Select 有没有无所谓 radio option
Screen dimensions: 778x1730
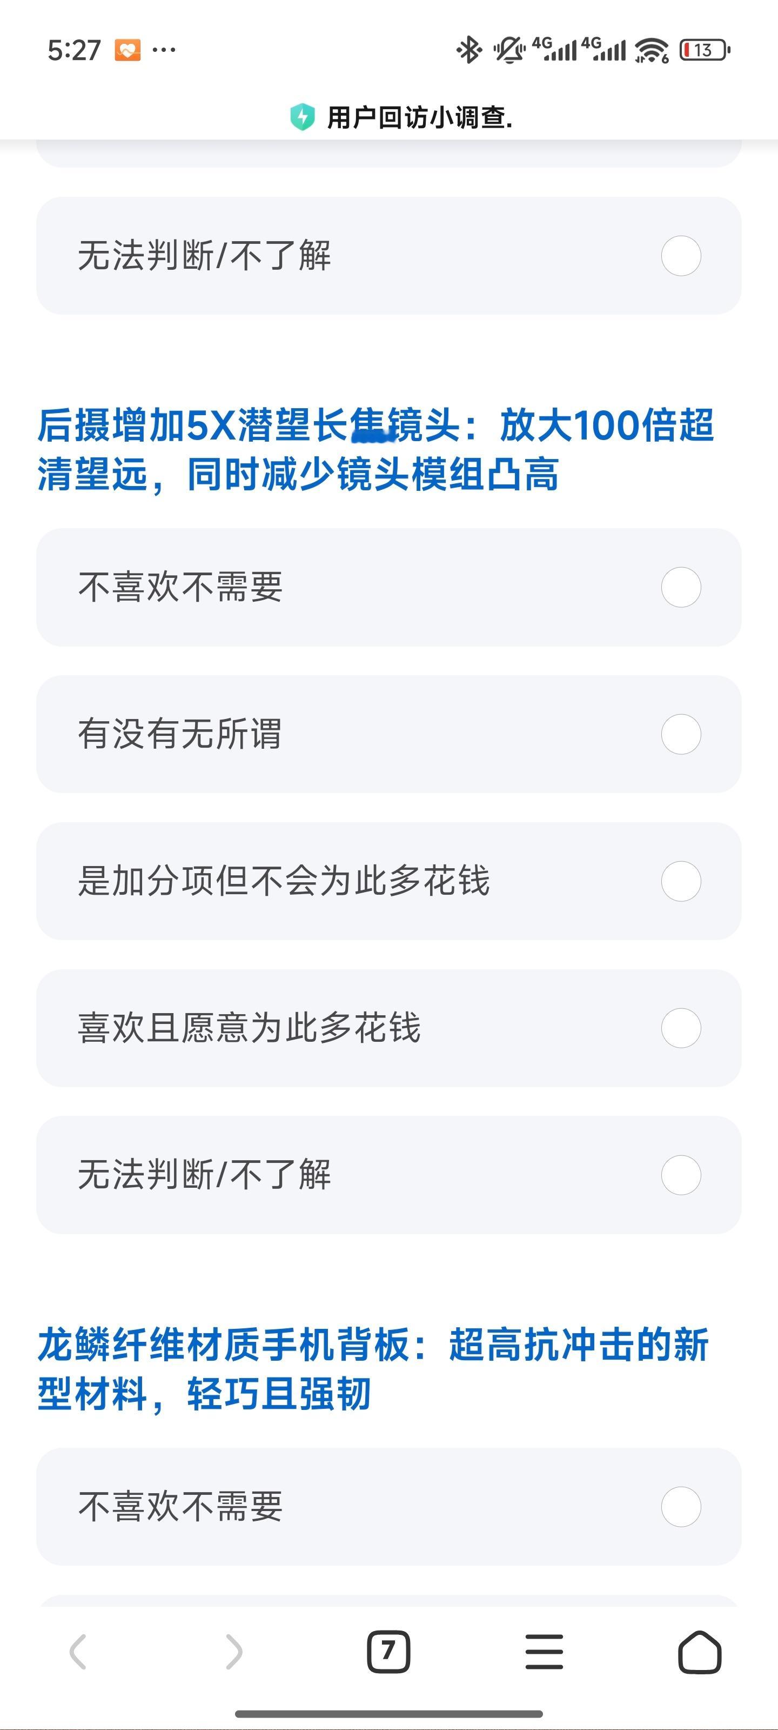pyautogui.click(x=388, y=734)
